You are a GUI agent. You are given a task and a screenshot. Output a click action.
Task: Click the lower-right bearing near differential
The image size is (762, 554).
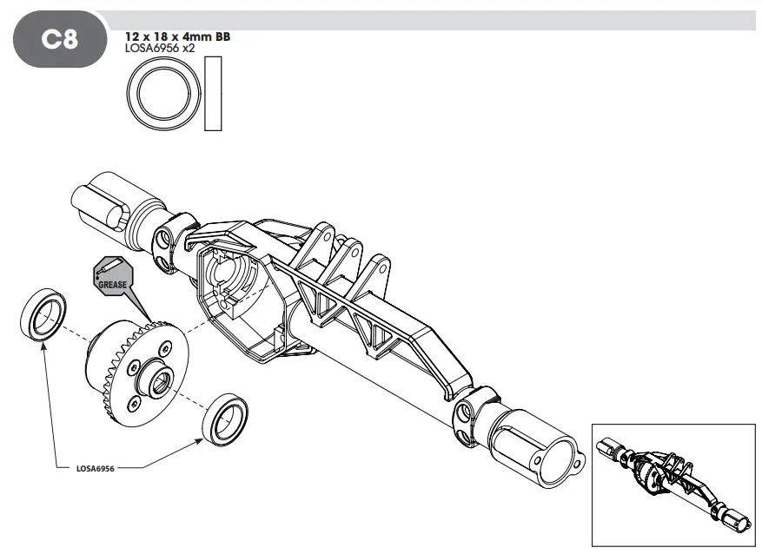(225, 419)
